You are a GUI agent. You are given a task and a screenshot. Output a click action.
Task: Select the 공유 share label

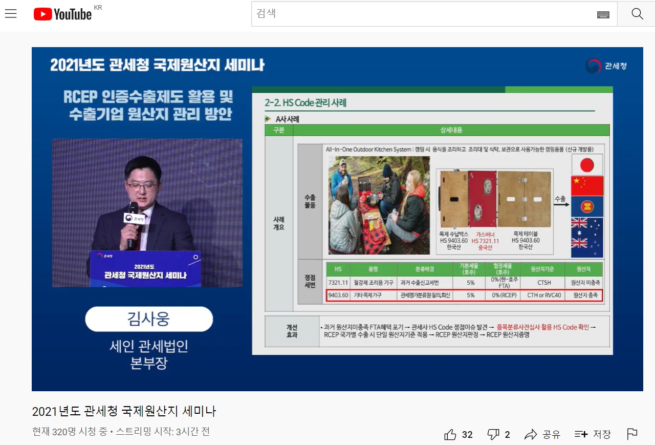click(551, 434)
